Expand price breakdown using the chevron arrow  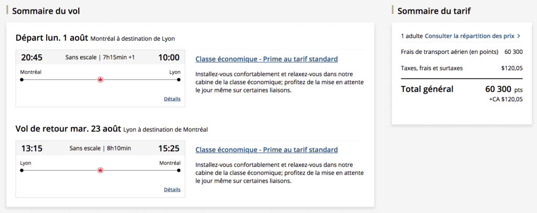(519, 36)
